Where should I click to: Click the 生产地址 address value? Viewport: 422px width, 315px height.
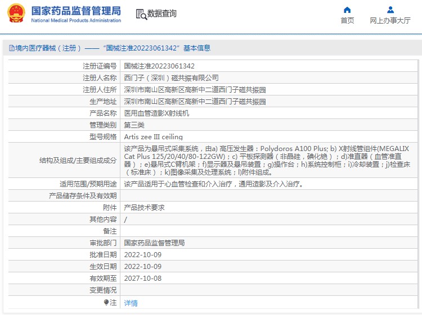point(195,102)
